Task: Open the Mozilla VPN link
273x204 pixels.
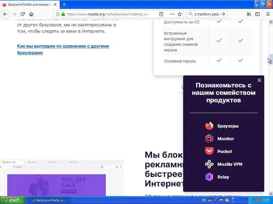Action: click(230, 164)
